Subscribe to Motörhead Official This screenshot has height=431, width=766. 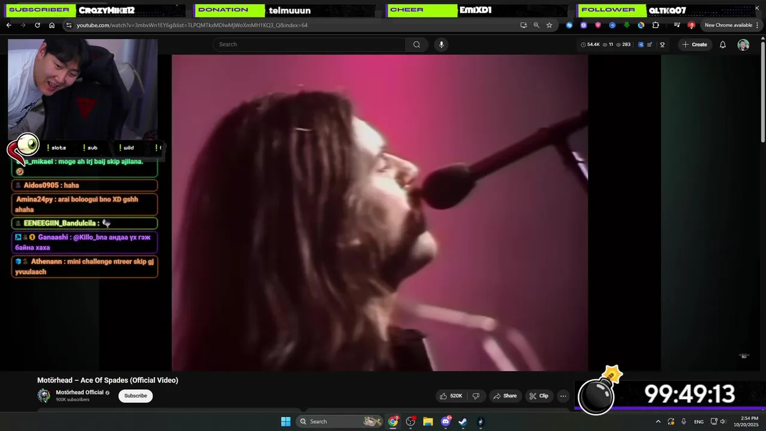click(x=135, y=396)
